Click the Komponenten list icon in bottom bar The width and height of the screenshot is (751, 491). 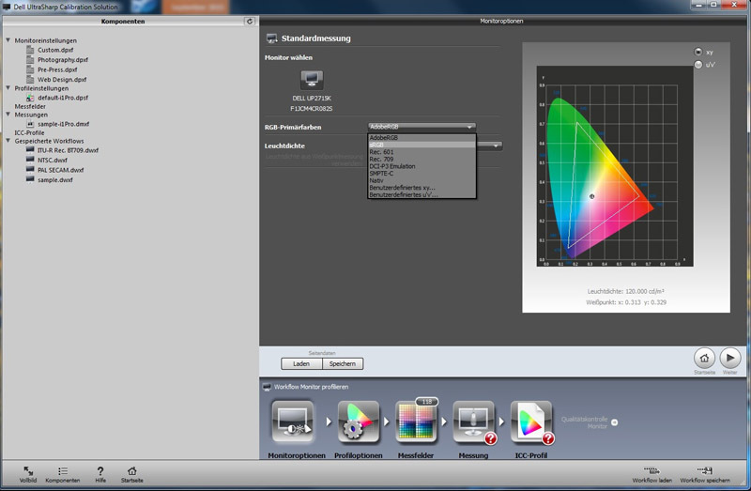tap(63, 471)
